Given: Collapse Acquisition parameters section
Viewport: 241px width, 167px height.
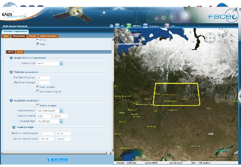Looking at the screenshot, I should 11,101.
